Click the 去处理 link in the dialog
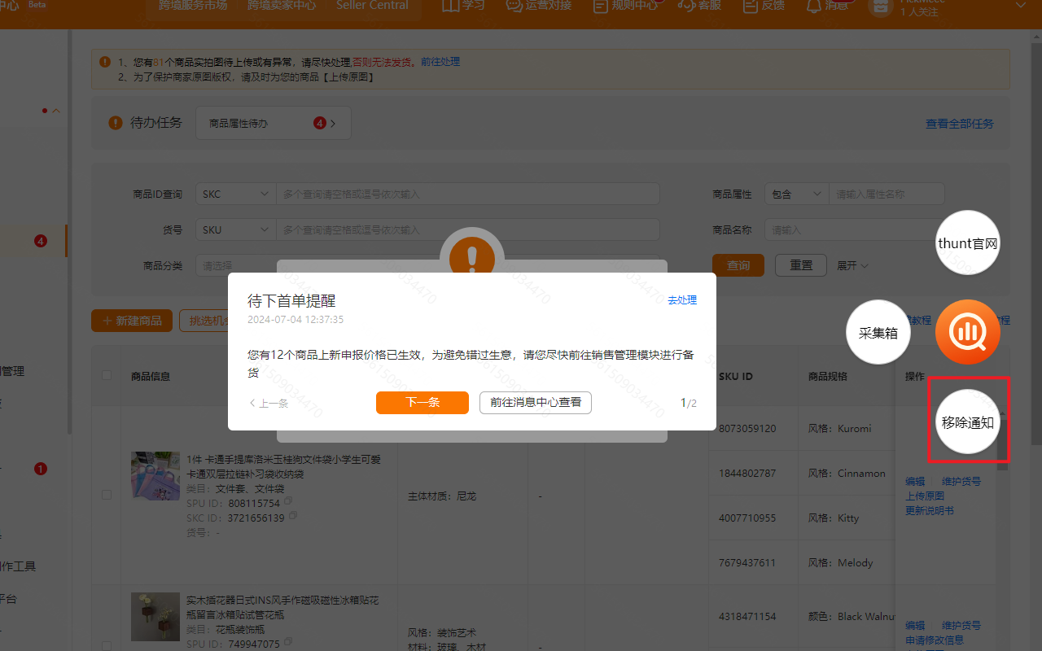Image resolution: width=1042 pixels, height=651 pixels. (x=682, y=300)
